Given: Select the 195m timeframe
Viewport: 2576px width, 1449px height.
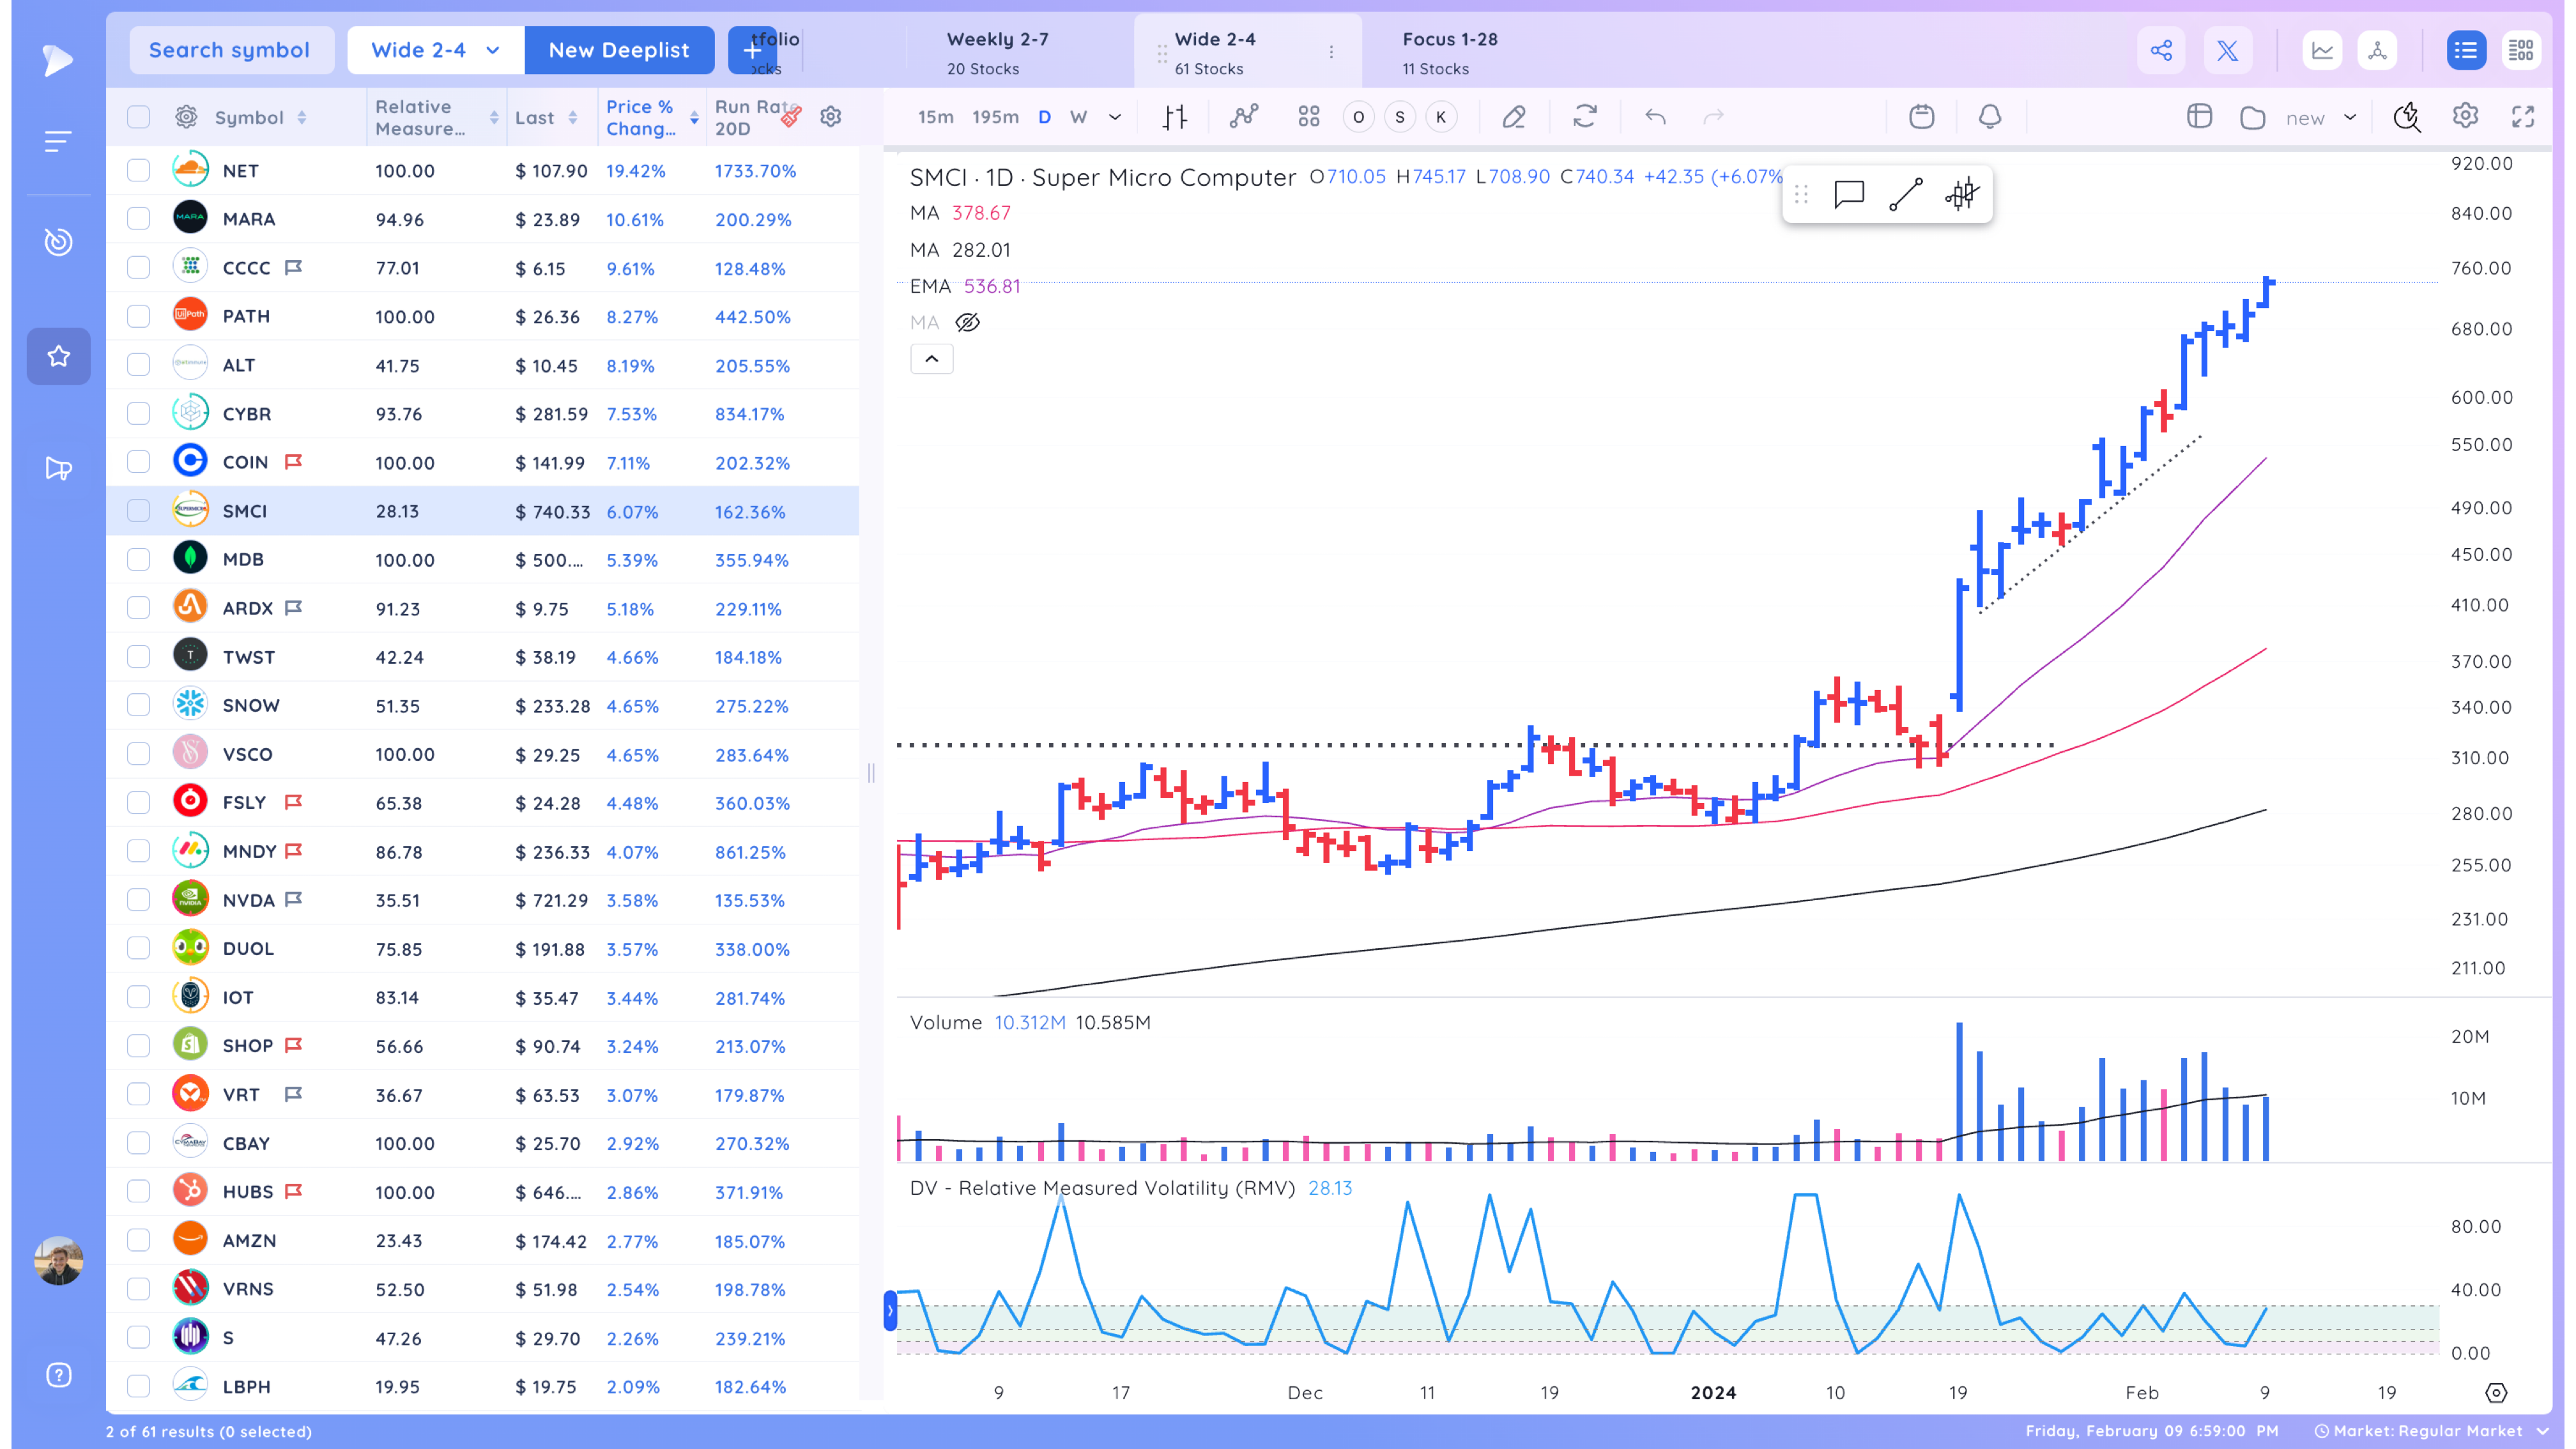Looking at the screenshot, I should click(x=995, y=117).
